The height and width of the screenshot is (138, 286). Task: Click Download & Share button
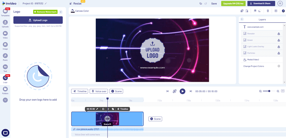[x=261, y=4]
